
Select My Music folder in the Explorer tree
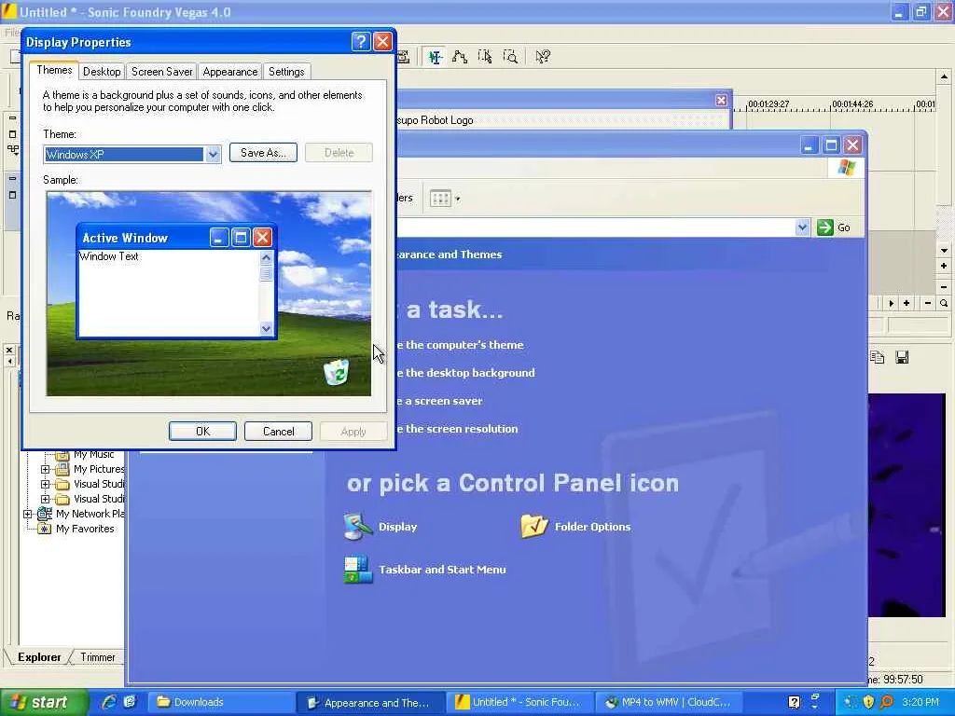tap(93, 455)
